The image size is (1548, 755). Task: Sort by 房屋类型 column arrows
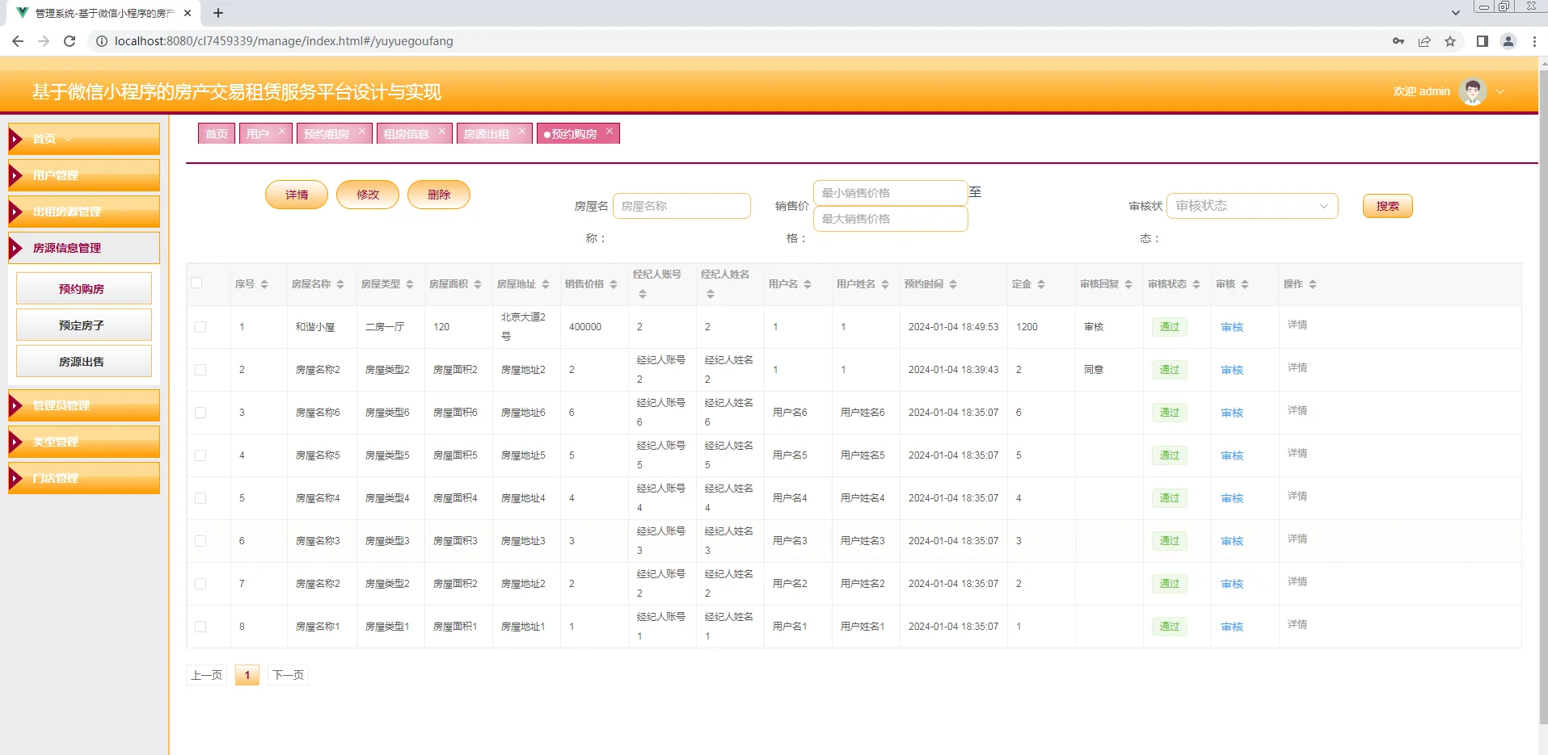410,284
